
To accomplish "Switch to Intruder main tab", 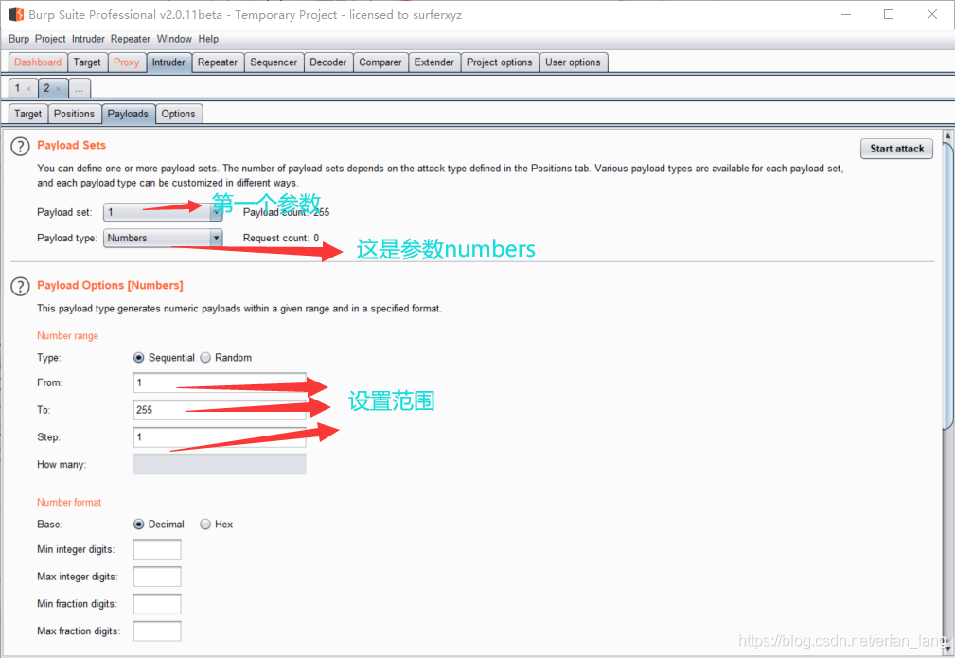I will (x=168, y=62).
